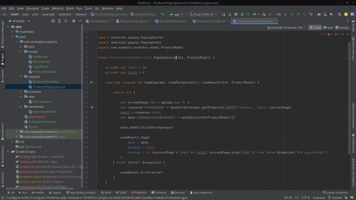356x200 pixels.
Task: Click the master git branch widget
Action: [x=335, y=198]
